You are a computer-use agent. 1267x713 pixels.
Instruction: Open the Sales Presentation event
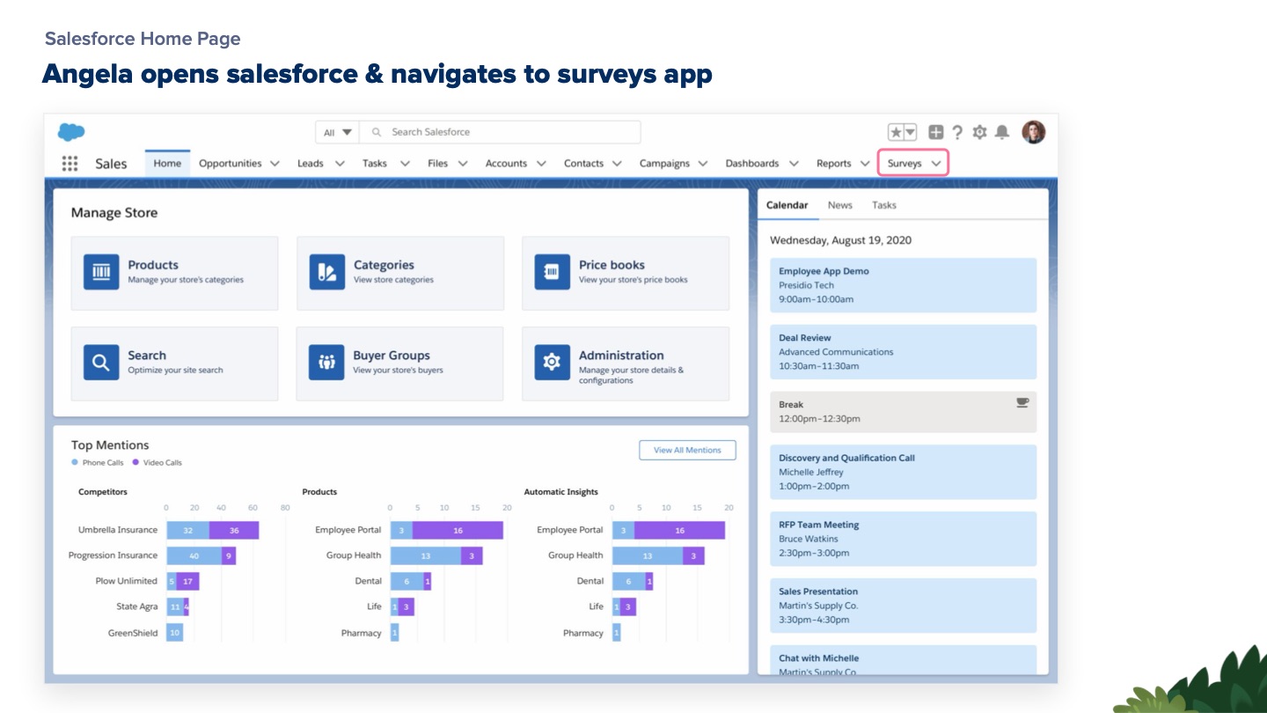tap(903, 606)
